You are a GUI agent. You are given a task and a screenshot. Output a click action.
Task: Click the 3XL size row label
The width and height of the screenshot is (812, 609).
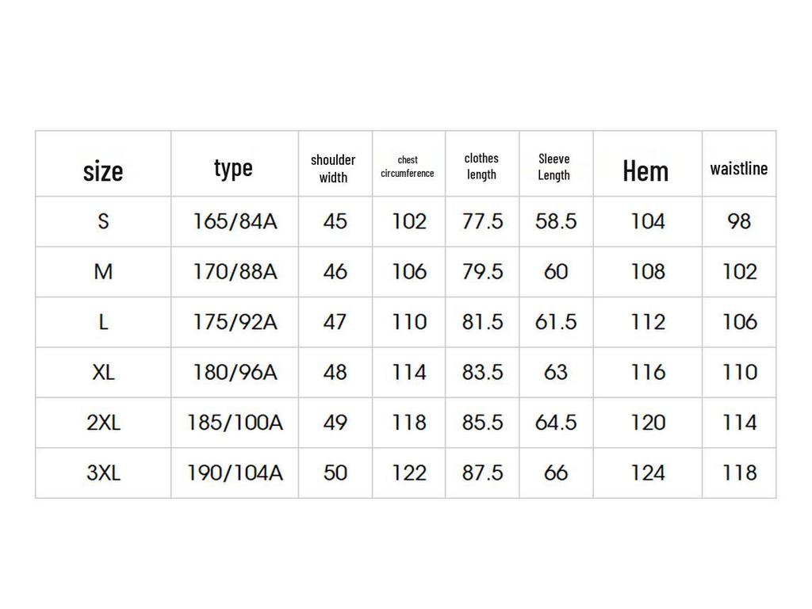(x=103, y=473)
